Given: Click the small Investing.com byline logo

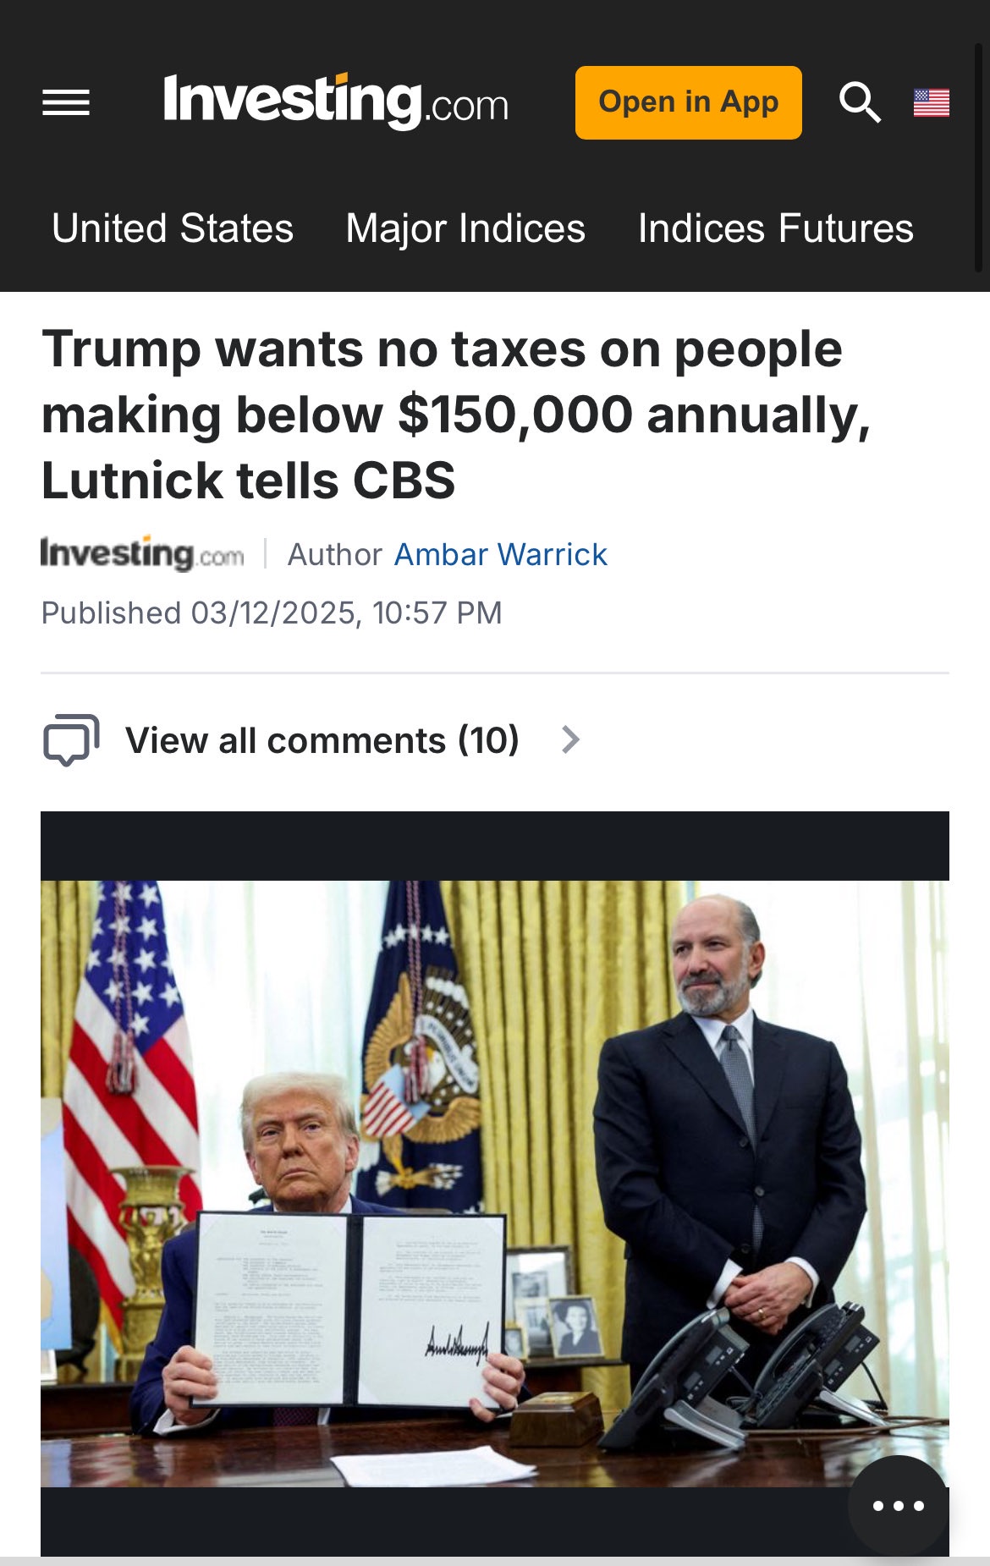Looking at the screenshot, I should pos(142,554).
